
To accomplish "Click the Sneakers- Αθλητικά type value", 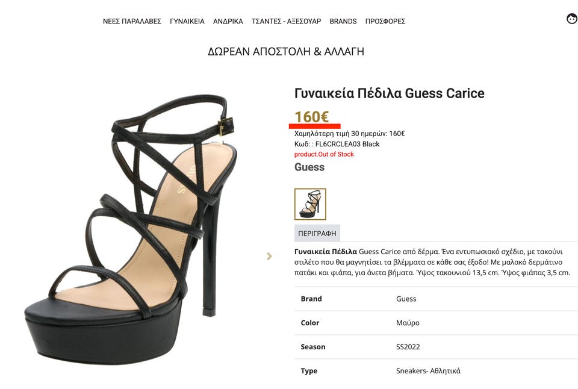I will [428, 371].
